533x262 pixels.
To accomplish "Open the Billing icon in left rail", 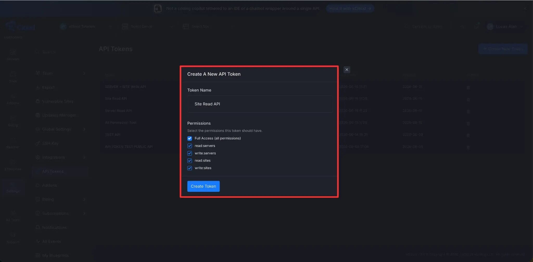I will [13, 121].
